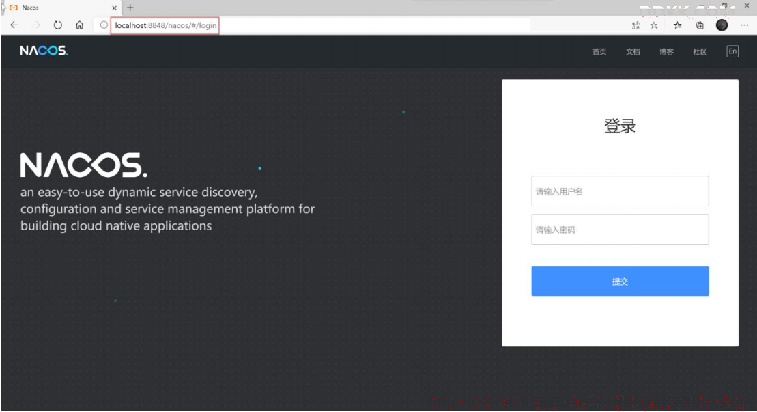View site information icon in address bar
The image size is (757, 412).
tap(104, 25)
